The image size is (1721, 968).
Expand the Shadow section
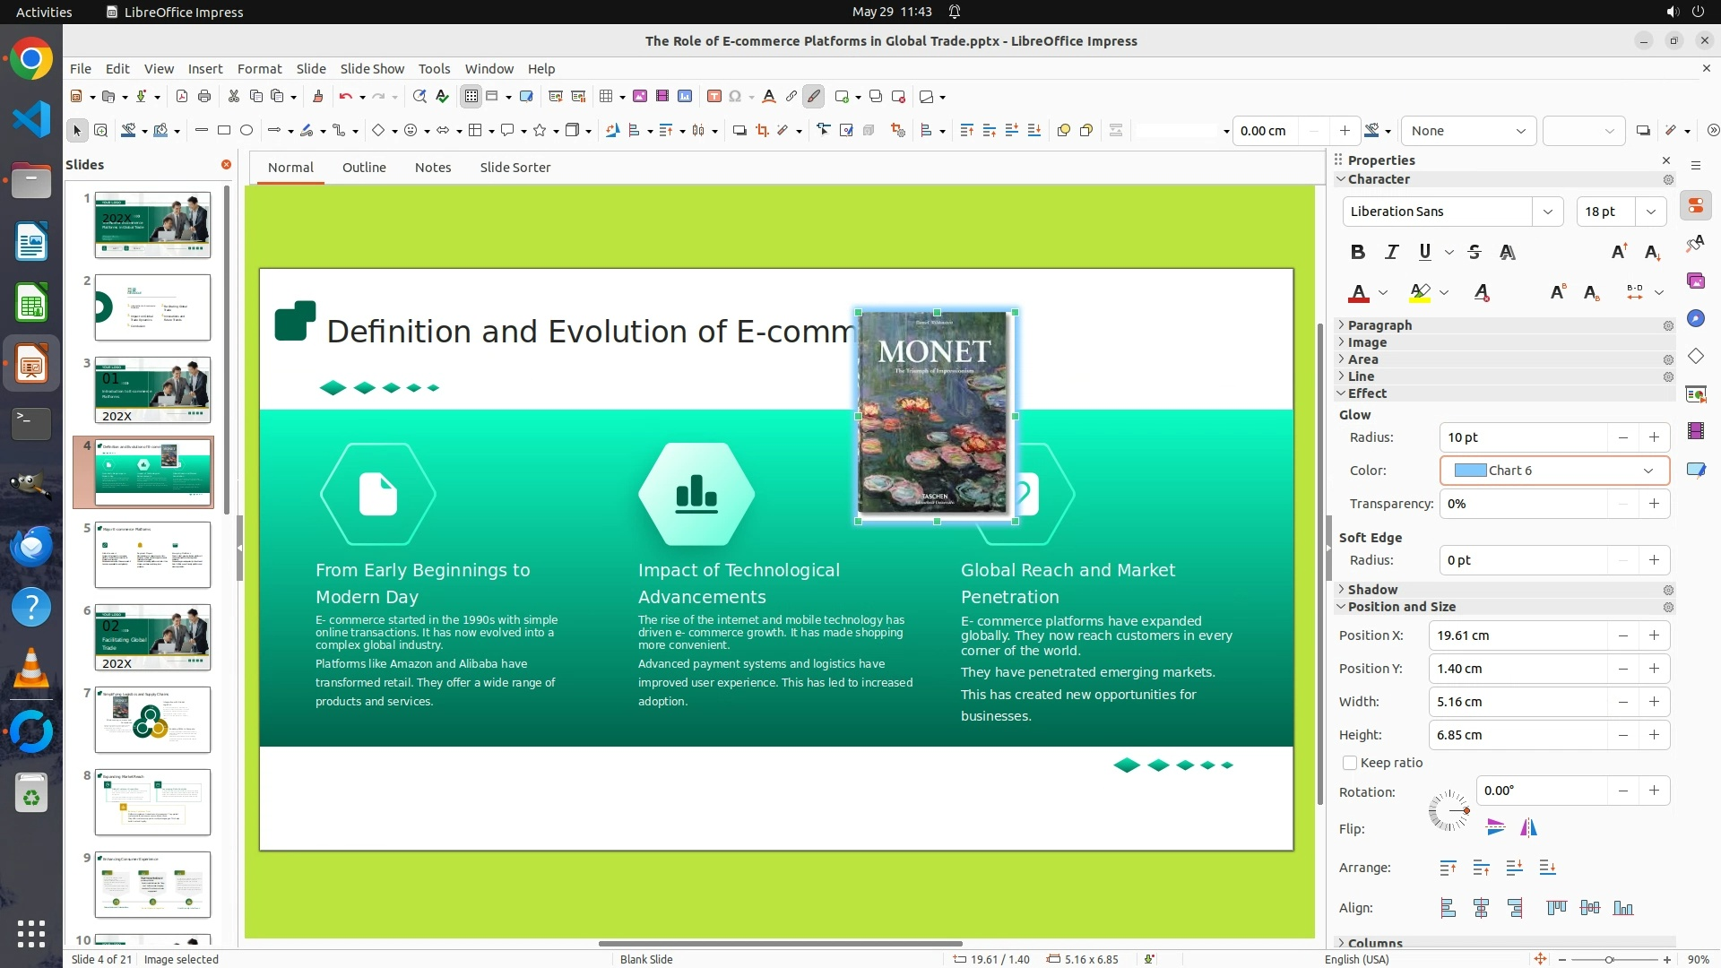[x=1372, y=590]
